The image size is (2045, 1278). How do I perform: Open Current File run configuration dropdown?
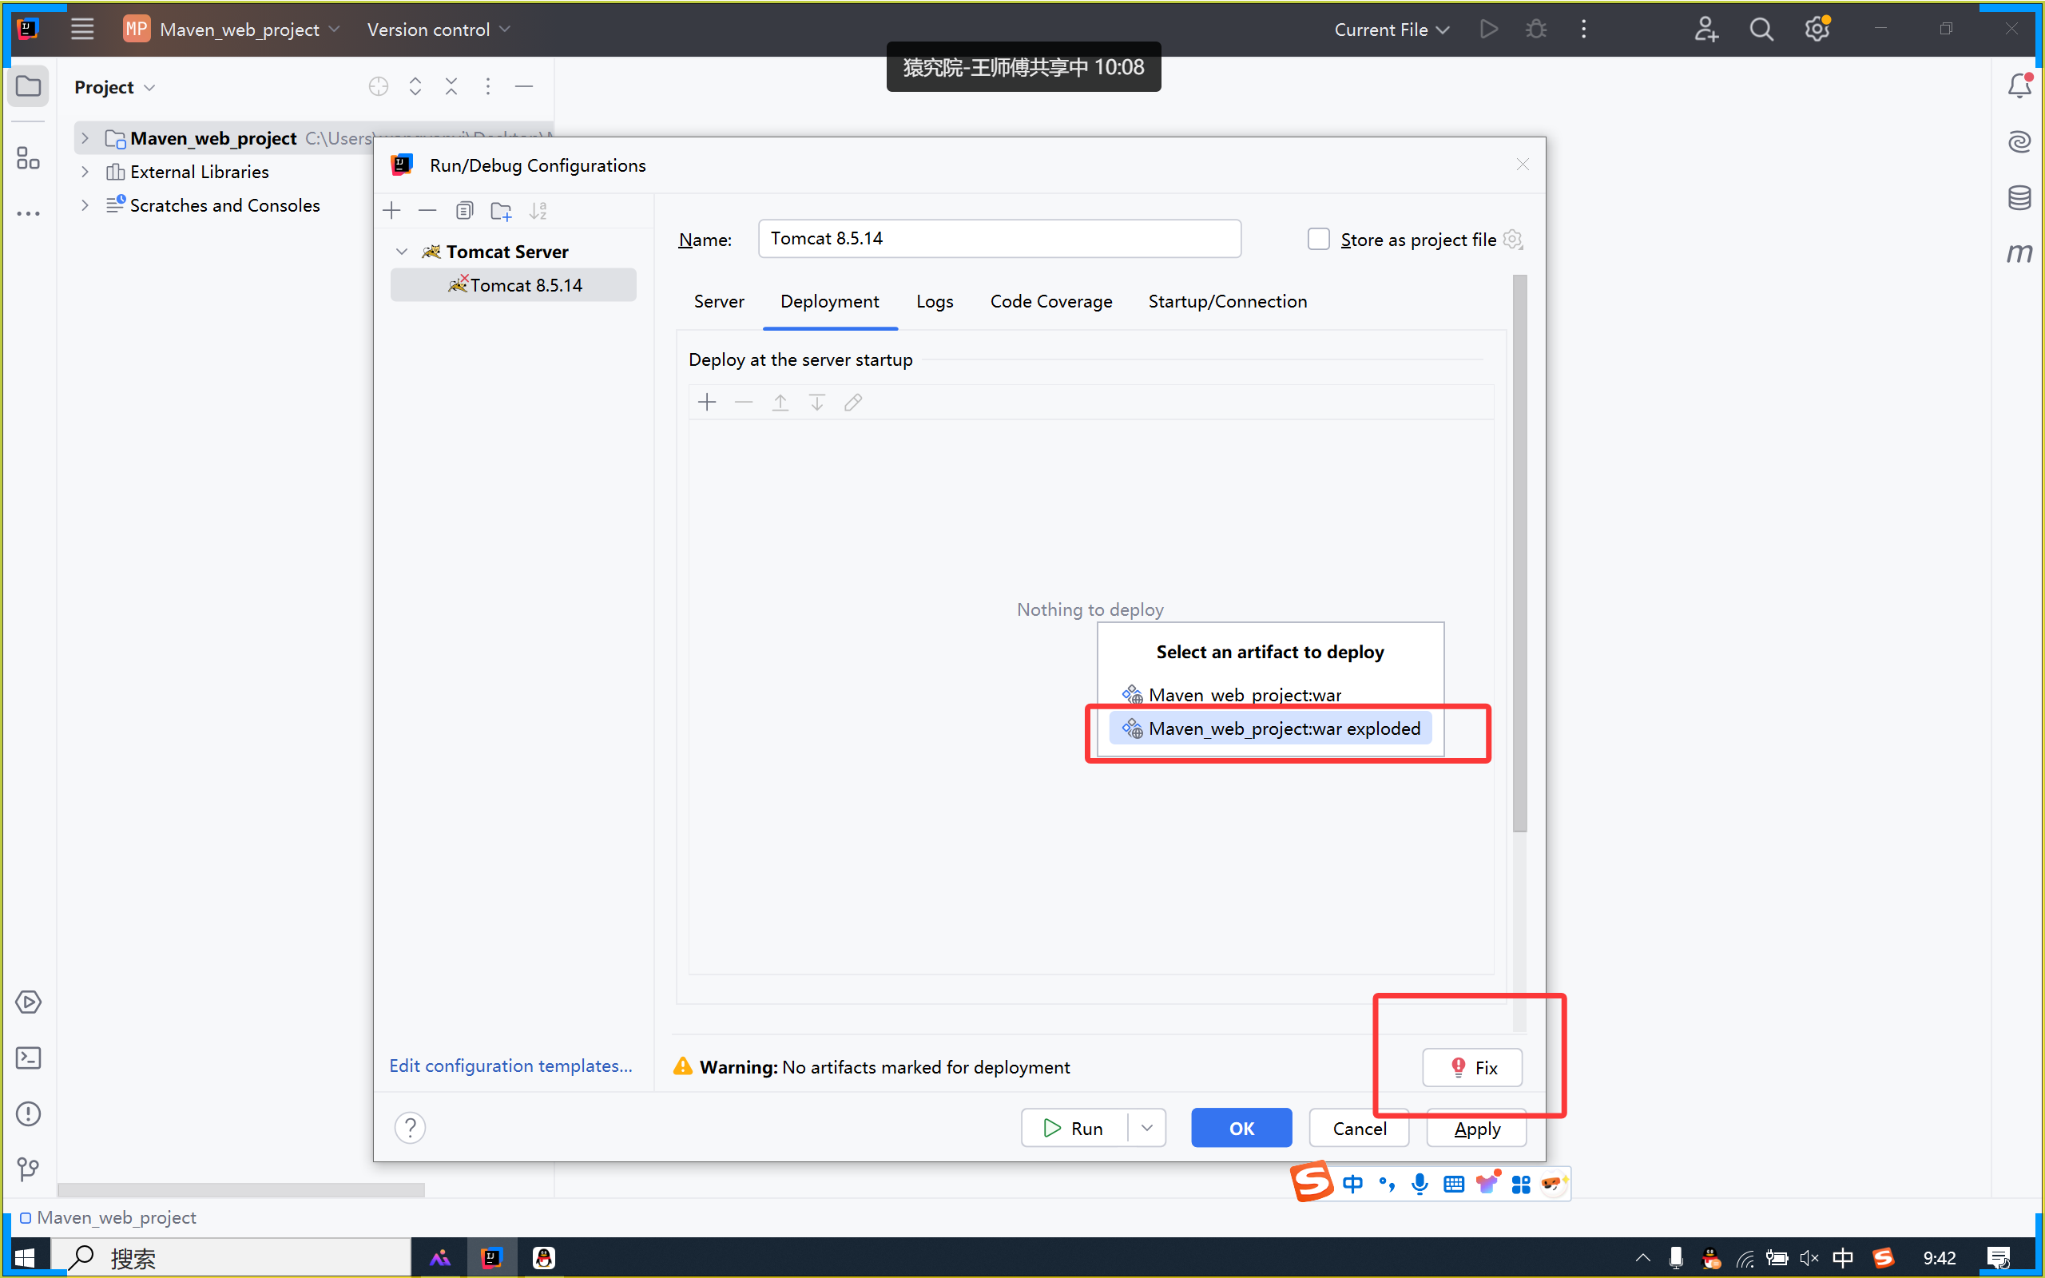tap(1391, 30)
